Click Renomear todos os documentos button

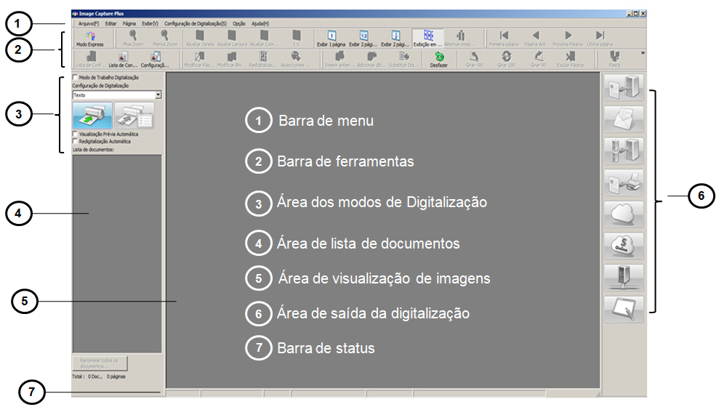coord(100,363)
